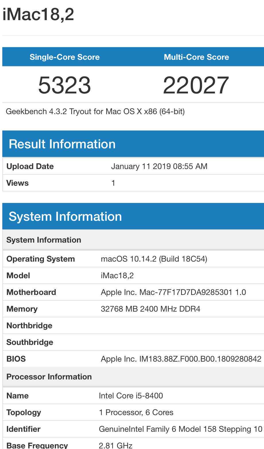Viewport: 264px width, 449px height.
Task: Select the BIOS version string
Action: [181, 359]
